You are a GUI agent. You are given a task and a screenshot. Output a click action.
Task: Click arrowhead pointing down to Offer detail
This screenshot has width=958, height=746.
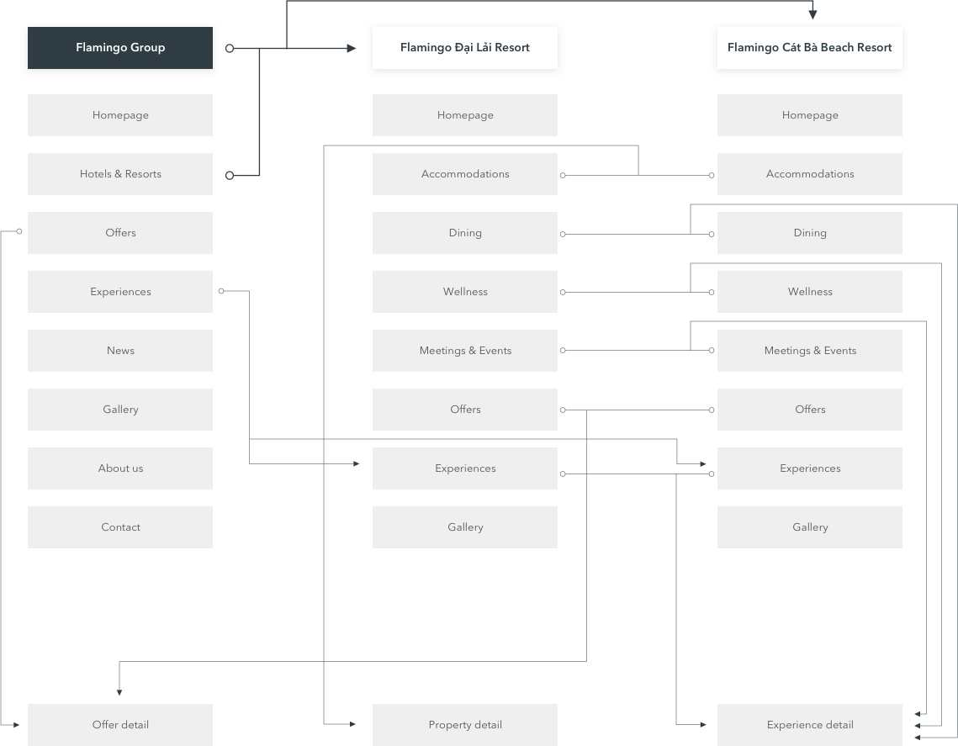pyautogui.click(x=119, y=692)
